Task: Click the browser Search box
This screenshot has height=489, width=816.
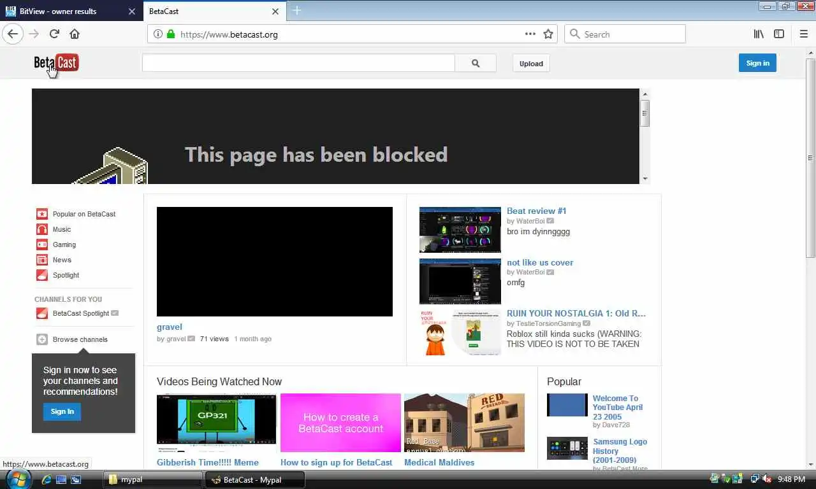Action: pyautogui.click(x=625, y=34)
